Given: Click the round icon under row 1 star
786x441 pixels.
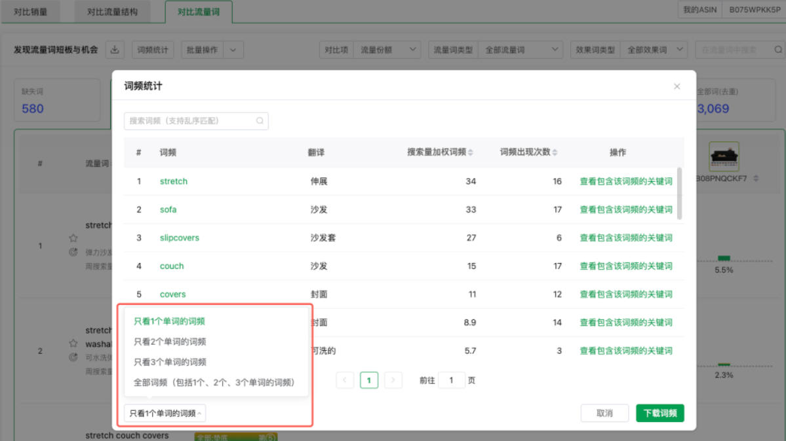Looking at the screenshot, I should coord(73,252).
